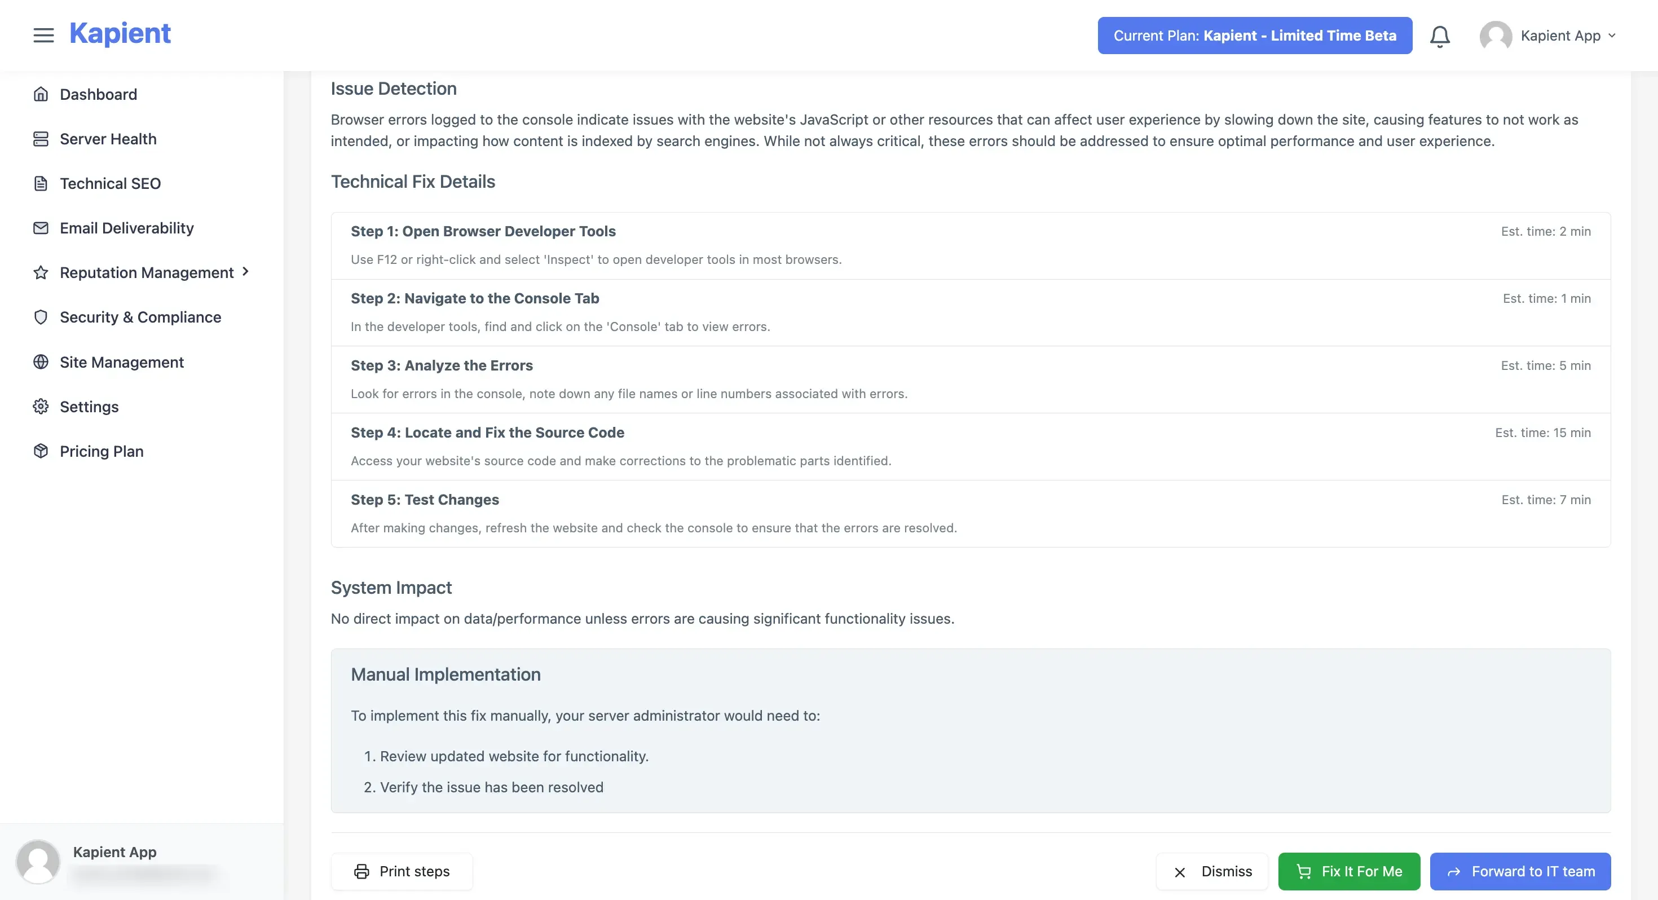The height and width of the screenshot is (900, 1658).
Task: Click the Pricing Plan box icon
Action: tap(41, 451)
